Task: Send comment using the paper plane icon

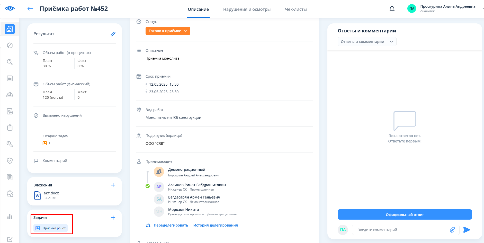Action: tap(467, 230)
